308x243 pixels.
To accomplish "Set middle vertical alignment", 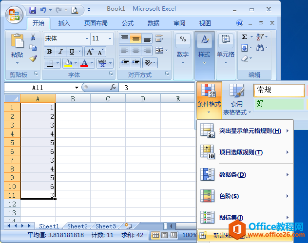I will pyautogui.click(x=136, y=38).
